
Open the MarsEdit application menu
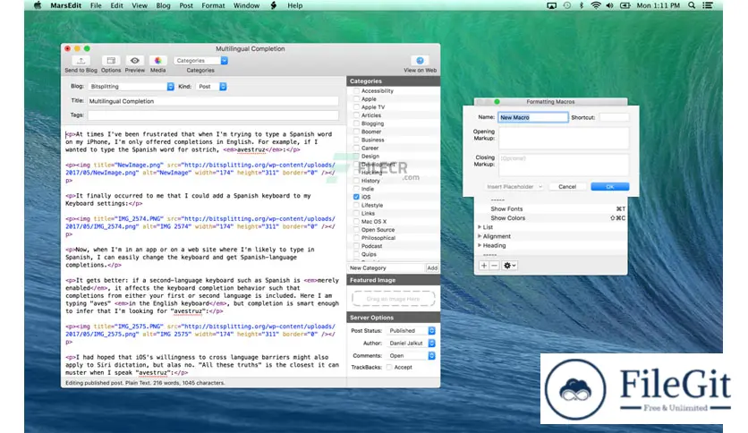[x=66, y=5]
